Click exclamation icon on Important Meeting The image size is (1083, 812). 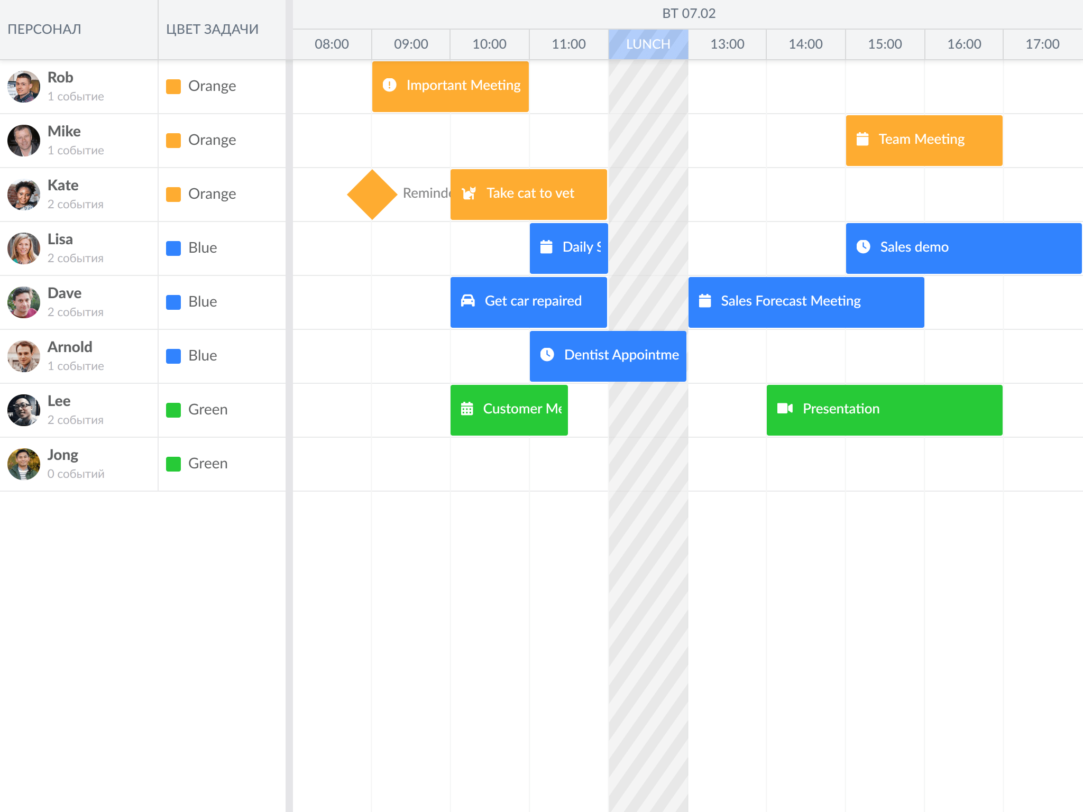(390, 85)
